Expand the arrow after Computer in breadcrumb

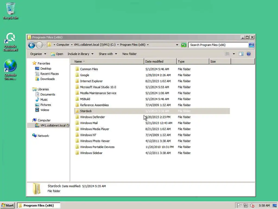point(72,45)
